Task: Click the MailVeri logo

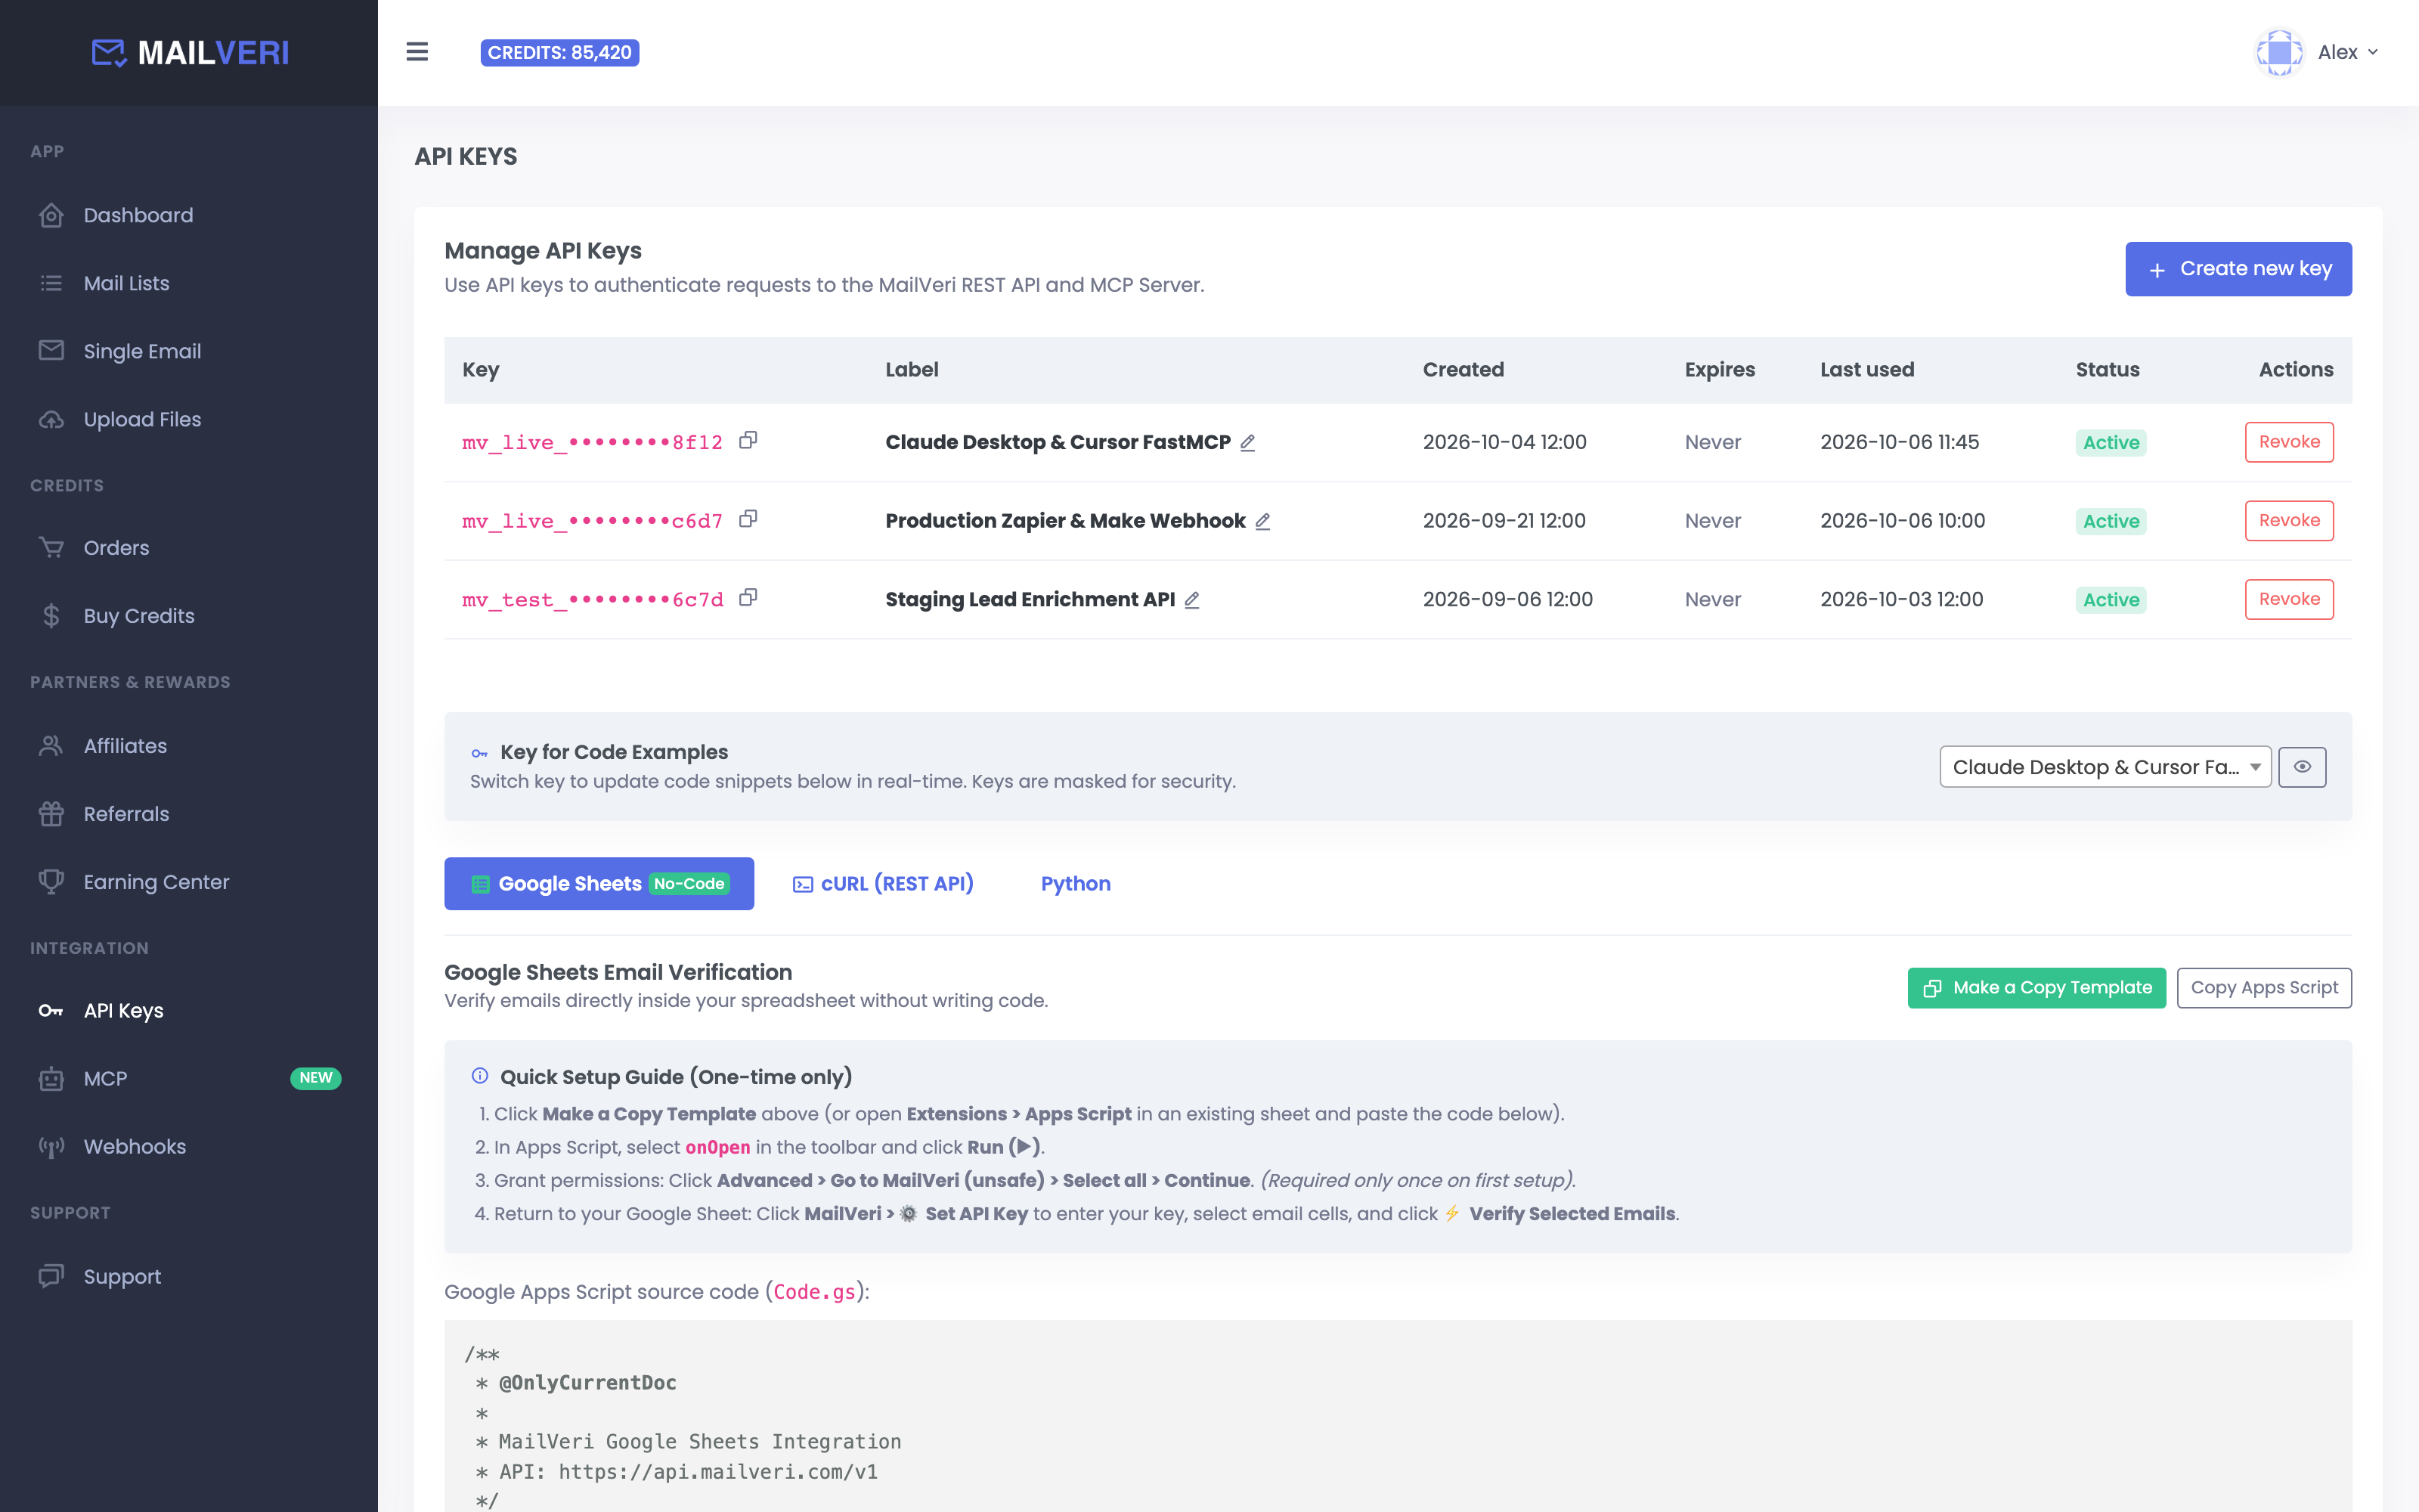Action: click(190, 52)
